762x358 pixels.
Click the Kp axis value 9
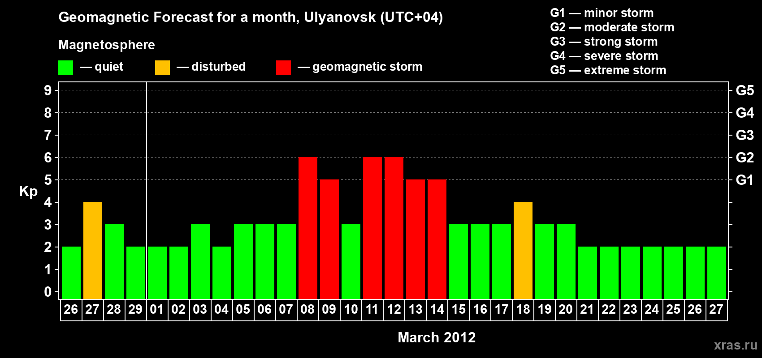tap(48, 90)
